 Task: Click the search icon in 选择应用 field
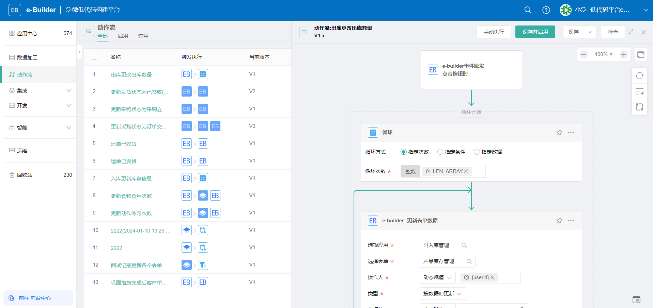coord(464,245)
